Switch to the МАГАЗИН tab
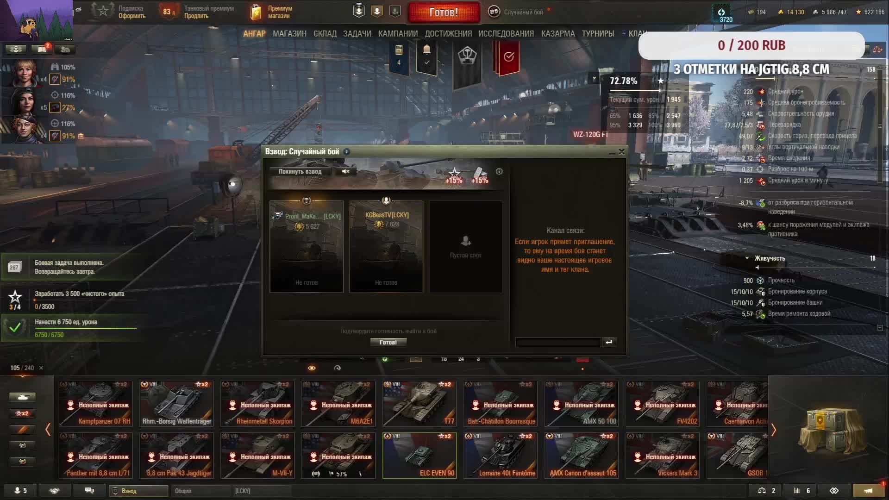 tap(289, 34)
